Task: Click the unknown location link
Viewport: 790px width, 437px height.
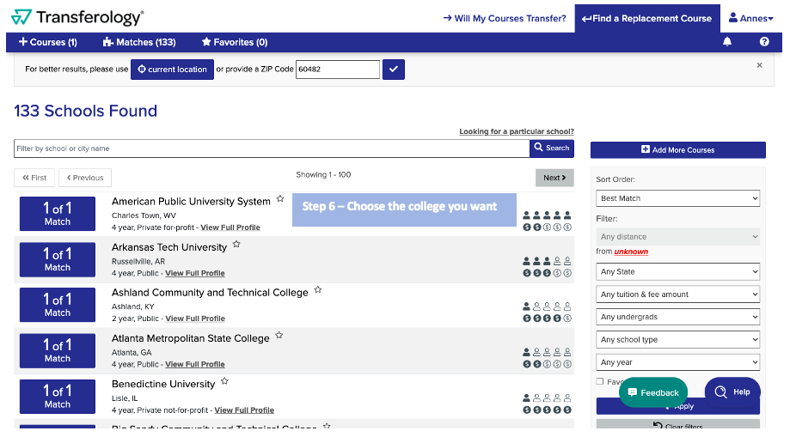Action: pyautogui.click(x=631, y=252)
